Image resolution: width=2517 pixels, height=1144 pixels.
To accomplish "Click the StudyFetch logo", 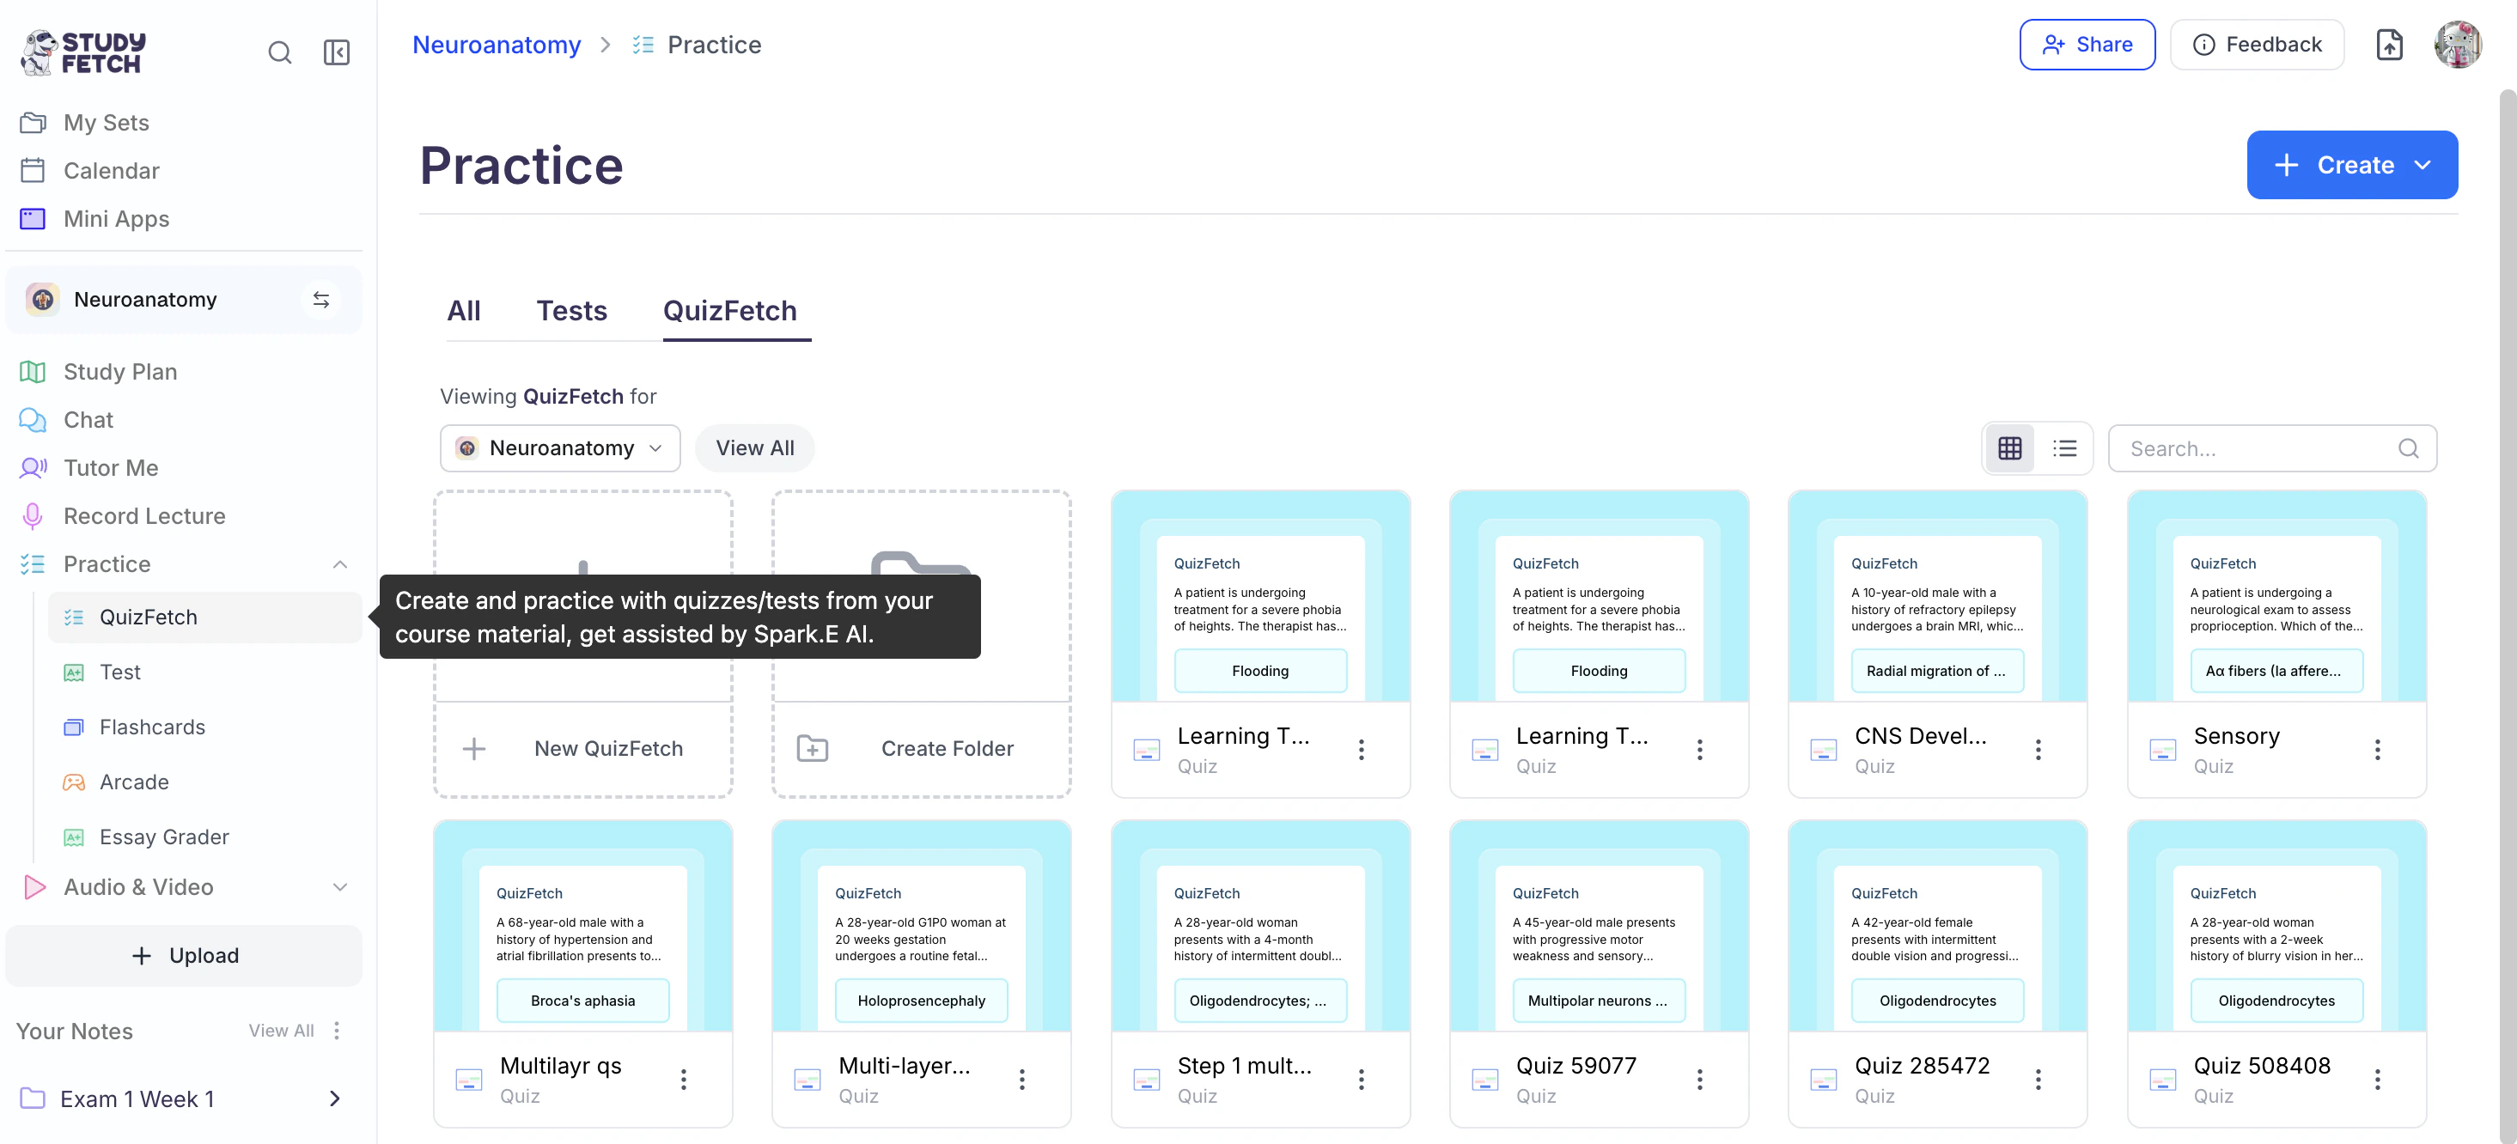I will coord(83,52).
